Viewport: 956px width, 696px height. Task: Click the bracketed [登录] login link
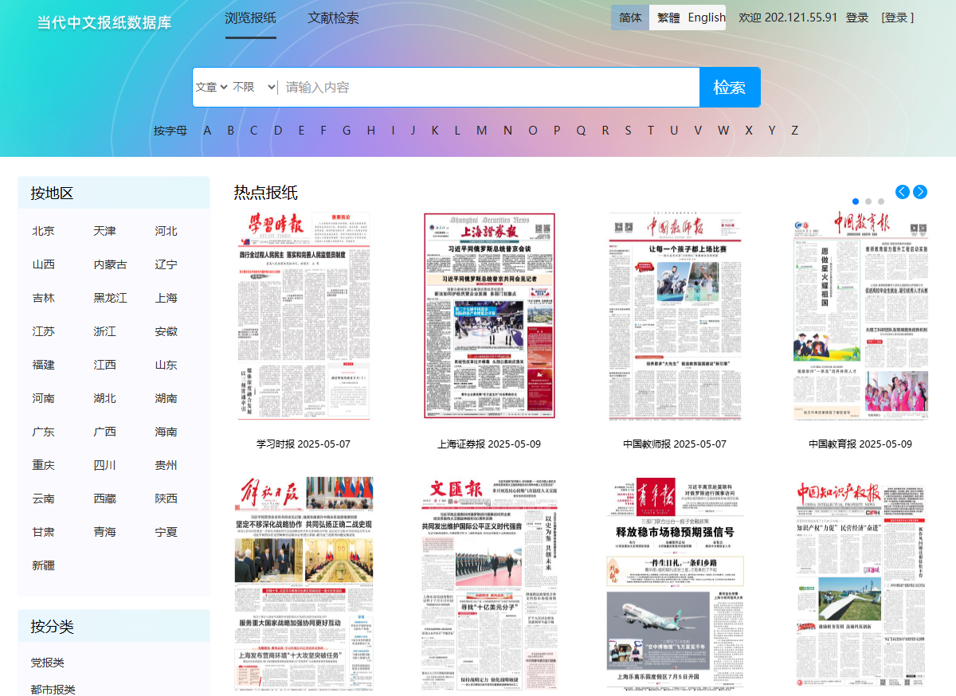pos(898,18)
